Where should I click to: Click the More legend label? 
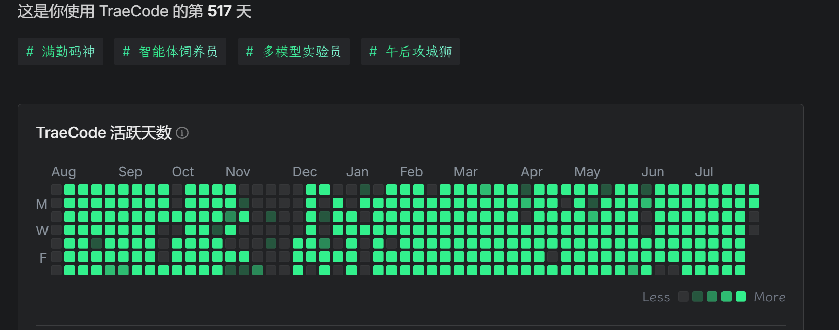(x=770, y=297)
